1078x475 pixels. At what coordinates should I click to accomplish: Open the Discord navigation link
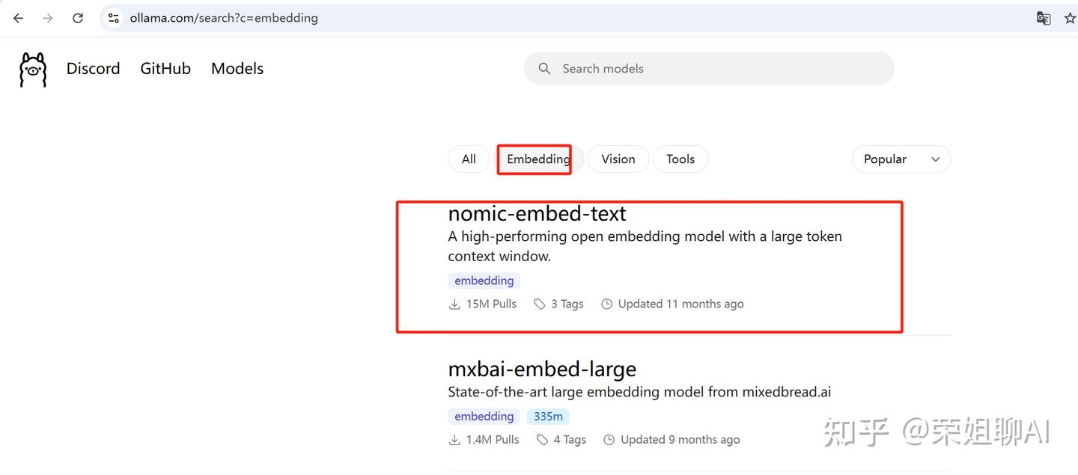(94, 69)
